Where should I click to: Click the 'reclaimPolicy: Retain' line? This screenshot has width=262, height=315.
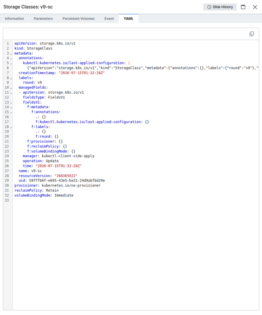click(x=37, y=190)
